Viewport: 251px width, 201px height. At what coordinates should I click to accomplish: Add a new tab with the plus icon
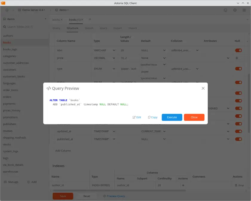[90, 19]
